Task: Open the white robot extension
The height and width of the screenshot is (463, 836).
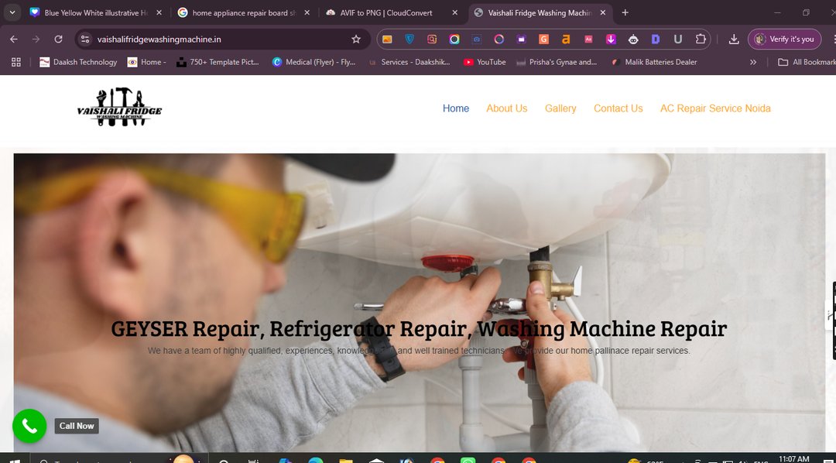Action: point(633,39)
